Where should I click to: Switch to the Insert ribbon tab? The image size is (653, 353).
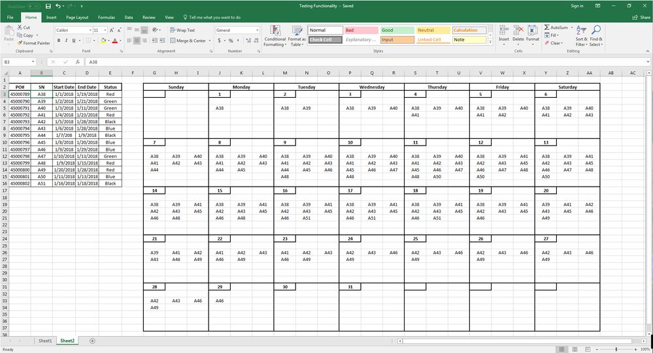click(51, 18)
